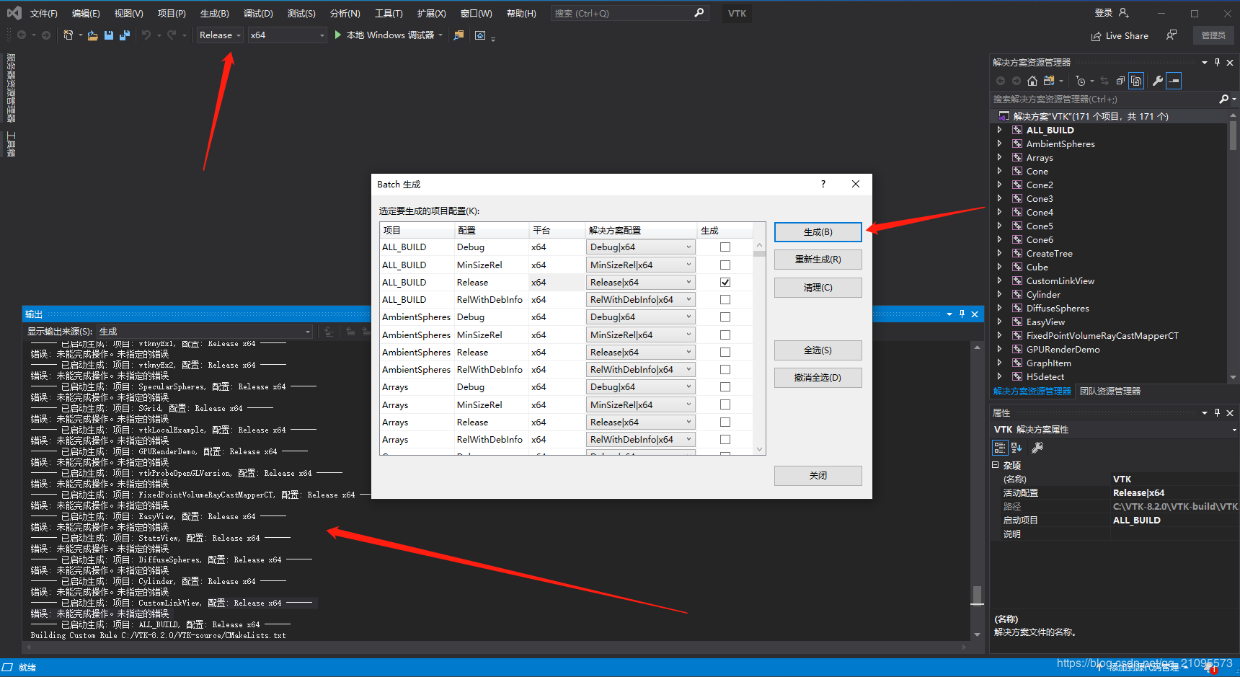Open the 生成(B) Build menu
The image size is (1240, 677).
point(214,14)
